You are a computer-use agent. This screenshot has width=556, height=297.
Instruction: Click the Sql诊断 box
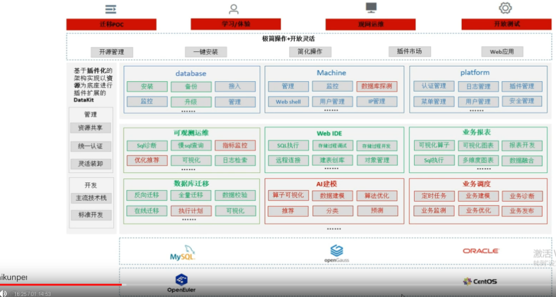click(147, 145)
